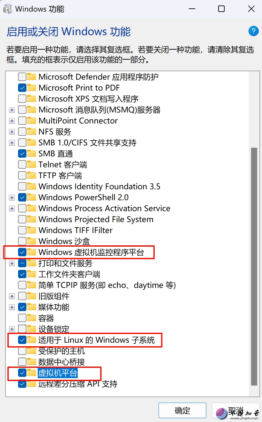Enable Microsoft XPS 文档写入程序 checkbox
The height and width of the screenshot is (422, 262).
pyautogui.click(x=22, y=99)
